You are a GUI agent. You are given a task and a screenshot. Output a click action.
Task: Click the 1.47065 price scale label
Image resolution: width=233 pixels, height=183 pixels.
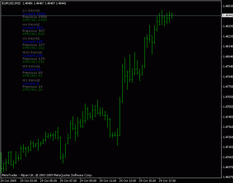(228, 157)
